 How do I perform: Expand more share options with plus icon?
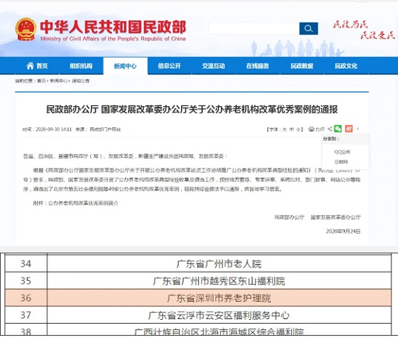coord(358,129)
